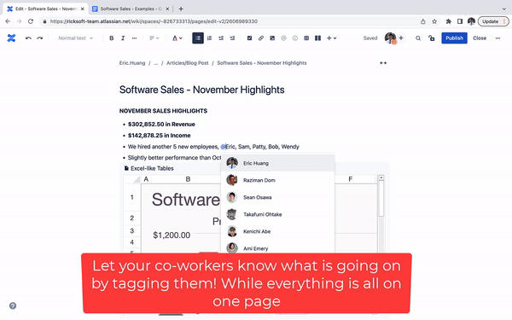Viewport: 512px width, 320px height.
Task: Click the $302,852.50 in Revenue bullet
Action: [161, 125]
